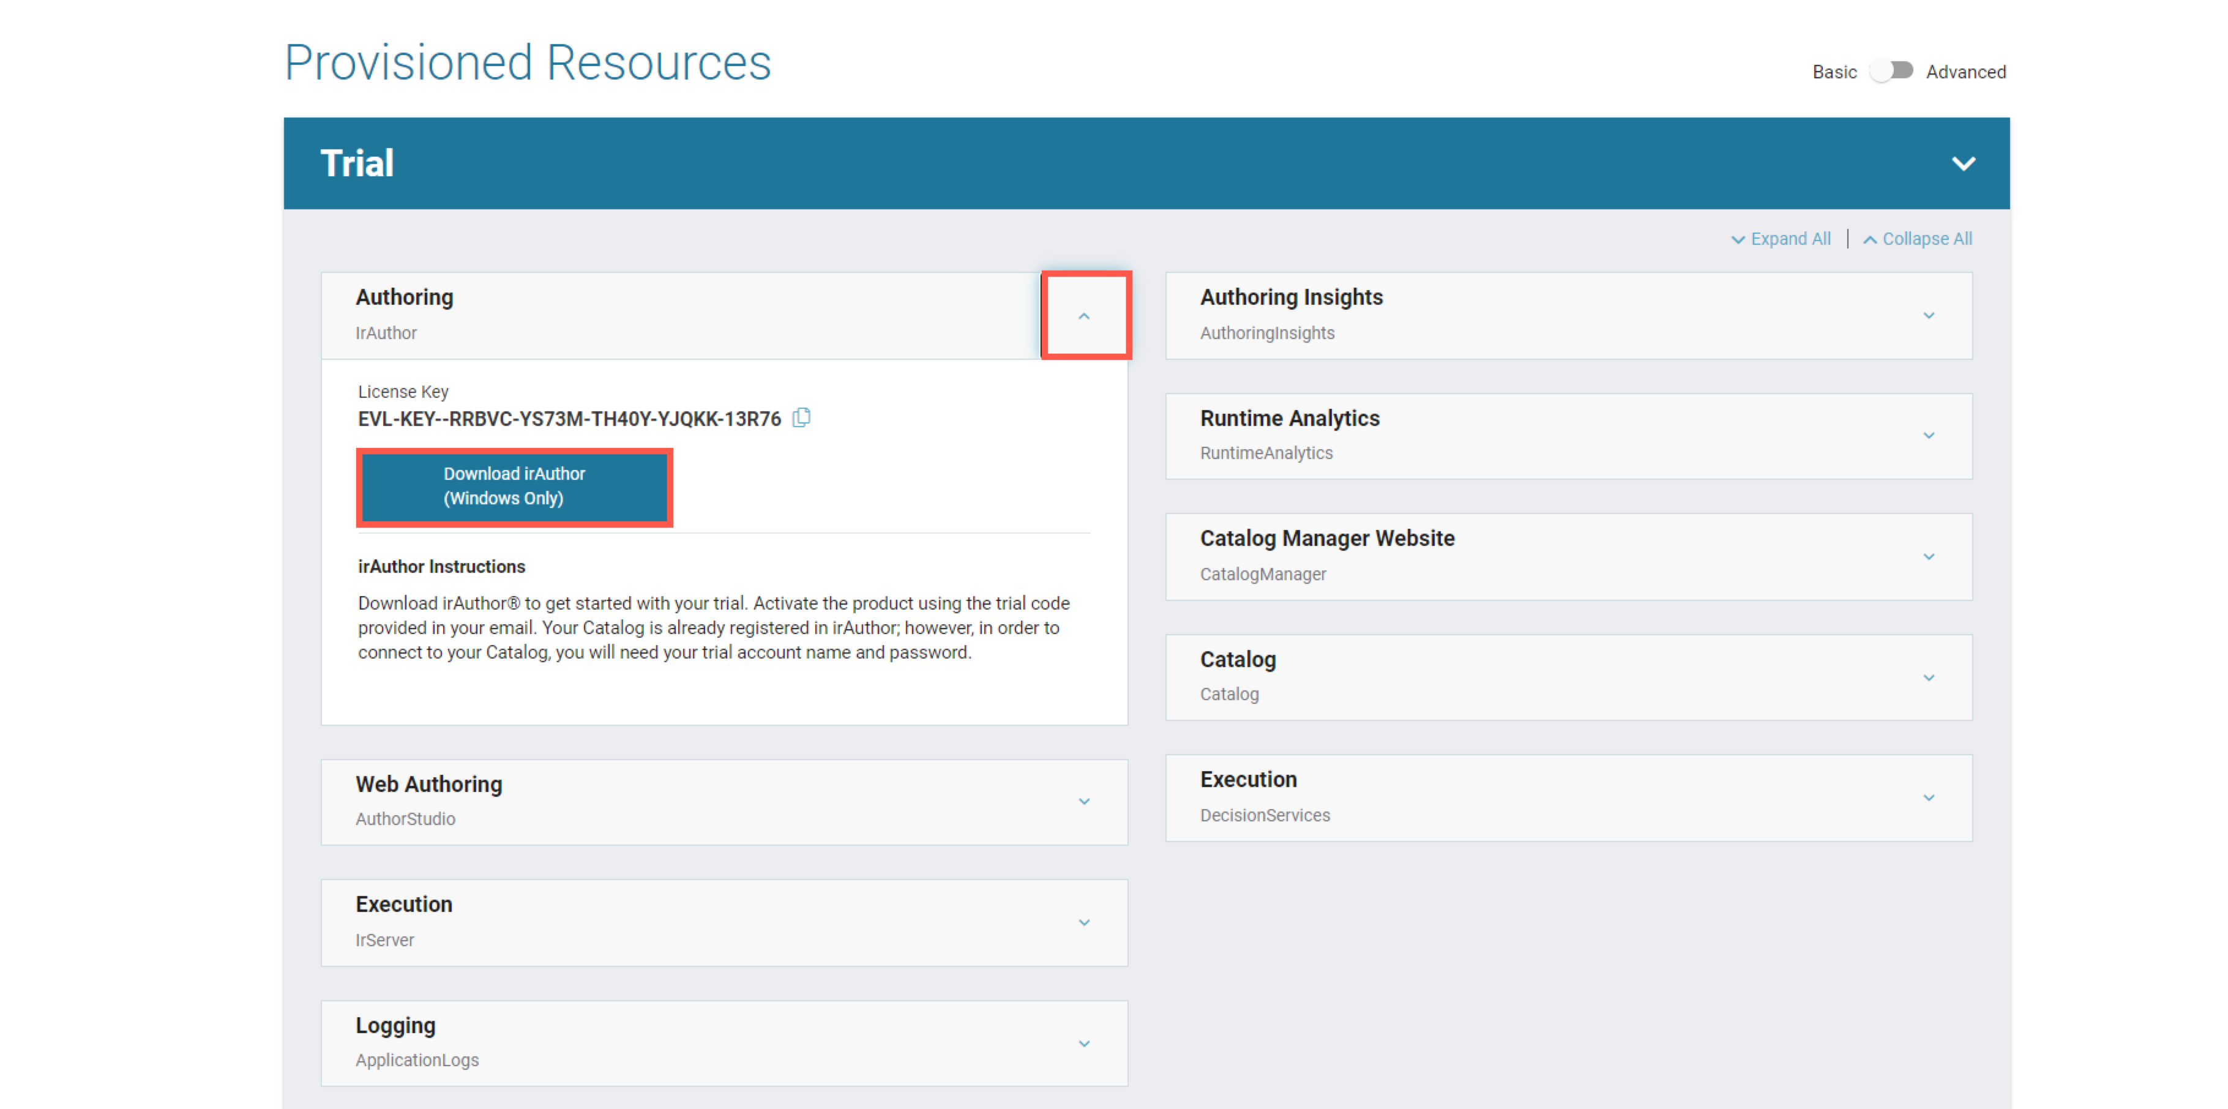Viewport: 2228px width, 1109px height.
Task: Expand the Authoring Insights panel
Action: pyautogui.click(x=1929, y=316)
